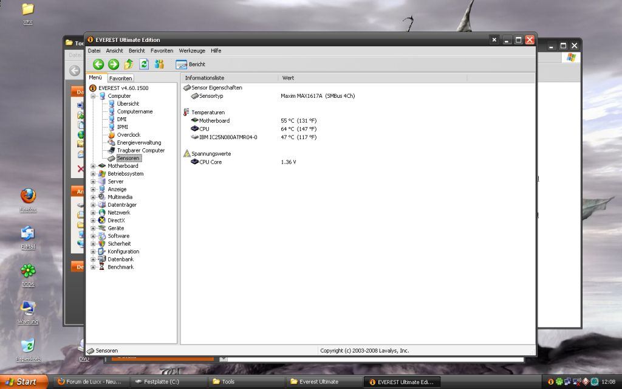Viewport: 622px width, 389px height.
Task: Select DMI in the tree
Action: point(121,119)
